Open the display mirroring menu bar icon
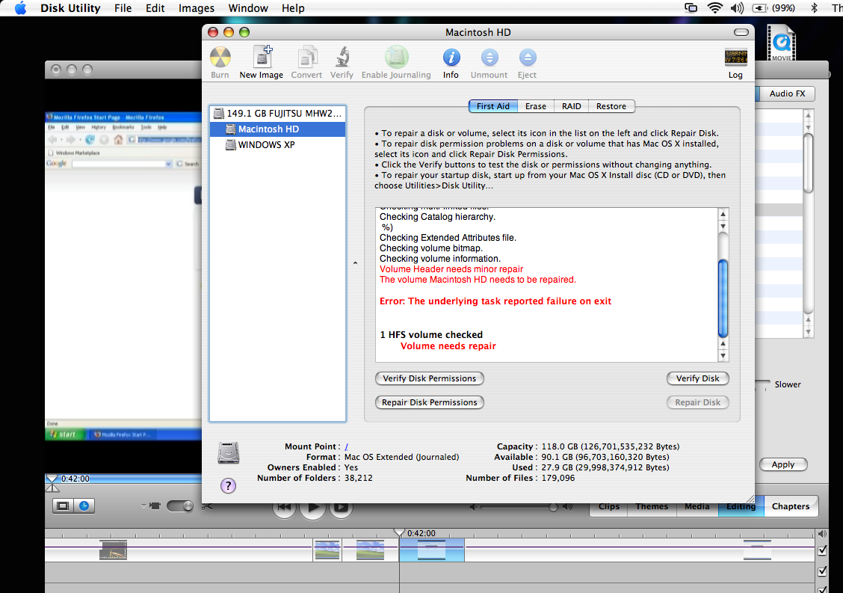Image resolution: width=843 pixels, height=593 pixels. coord(691,8)
